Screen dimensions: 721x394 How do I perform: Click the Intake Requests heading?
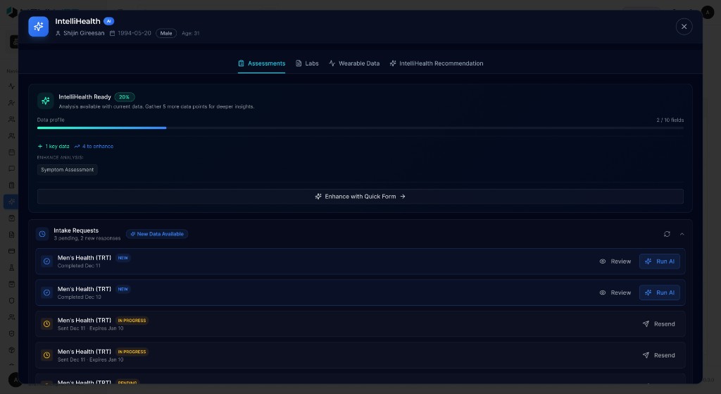(76, 230)
